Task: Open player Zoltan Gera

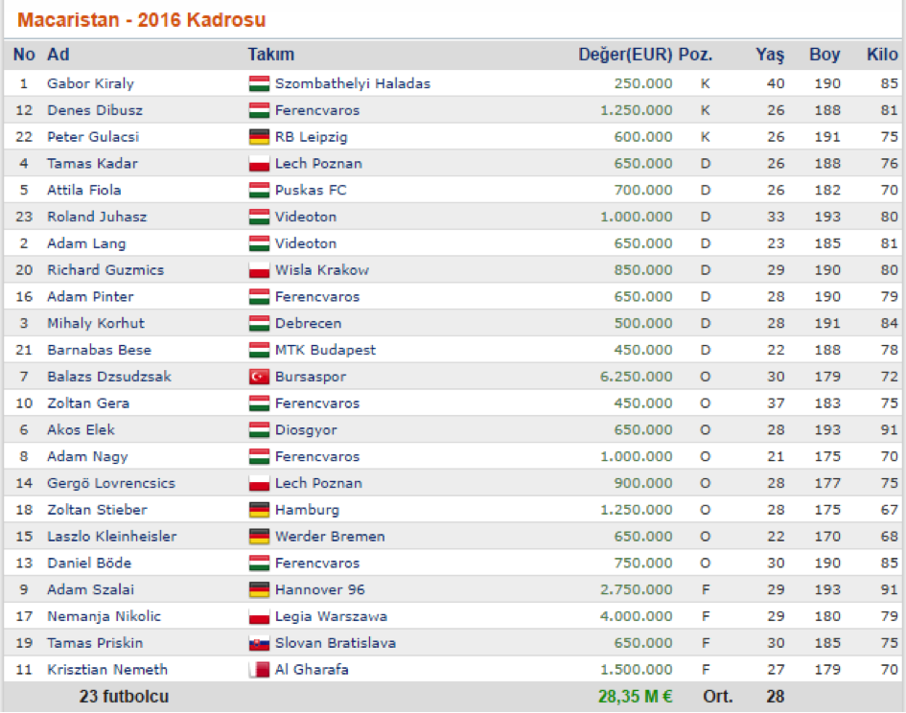Action: pos(88,403)
